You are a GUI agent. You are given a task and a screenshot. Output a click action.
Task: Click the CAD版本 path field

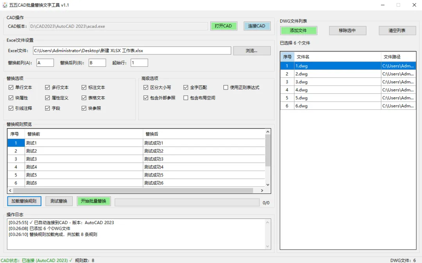pos(118,26)
